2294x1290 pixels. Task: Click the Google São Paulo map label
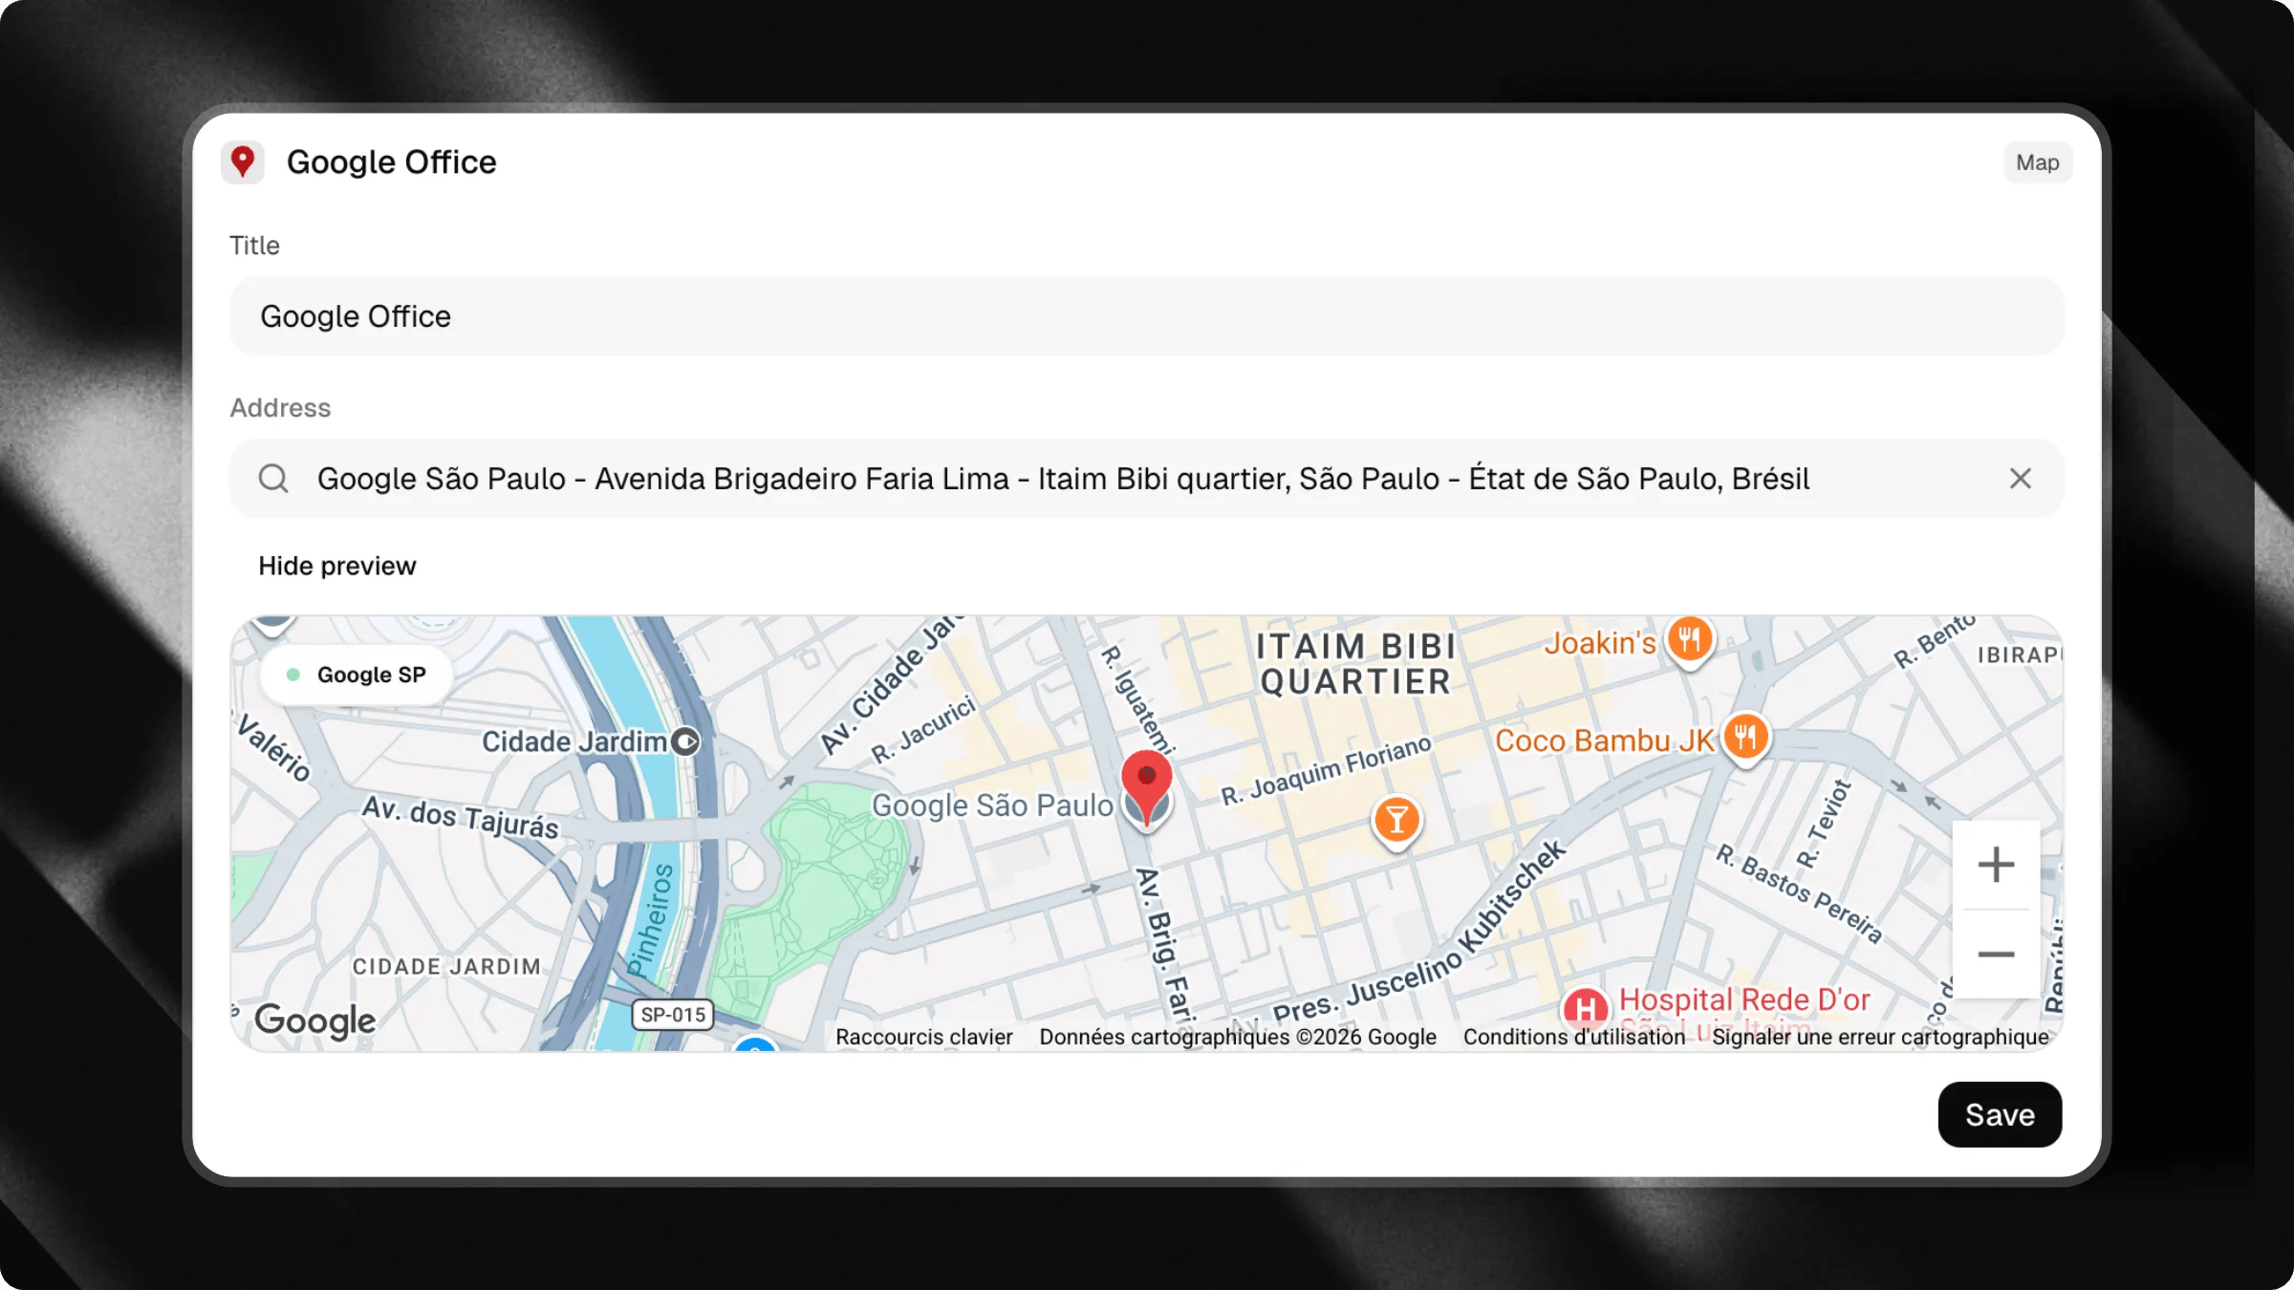[992, 806]
